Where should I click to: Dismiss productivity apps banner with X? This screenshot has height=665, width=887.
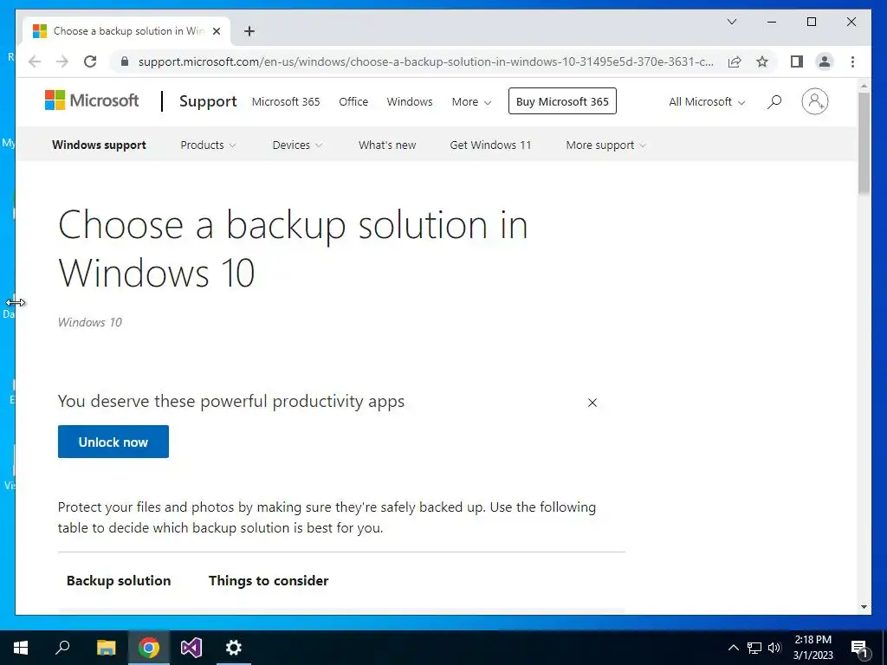pyautogui.click(x=592, y=403)
